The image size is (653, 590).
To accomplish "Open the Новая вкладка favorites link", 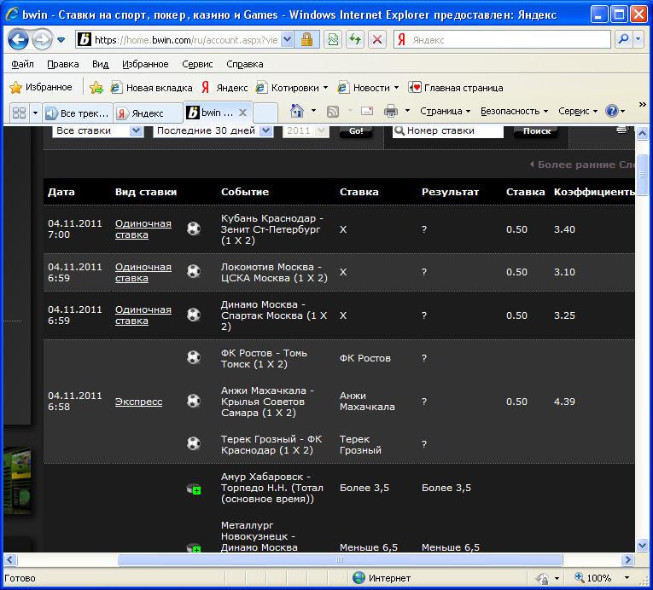I will (x=152, y=88).
